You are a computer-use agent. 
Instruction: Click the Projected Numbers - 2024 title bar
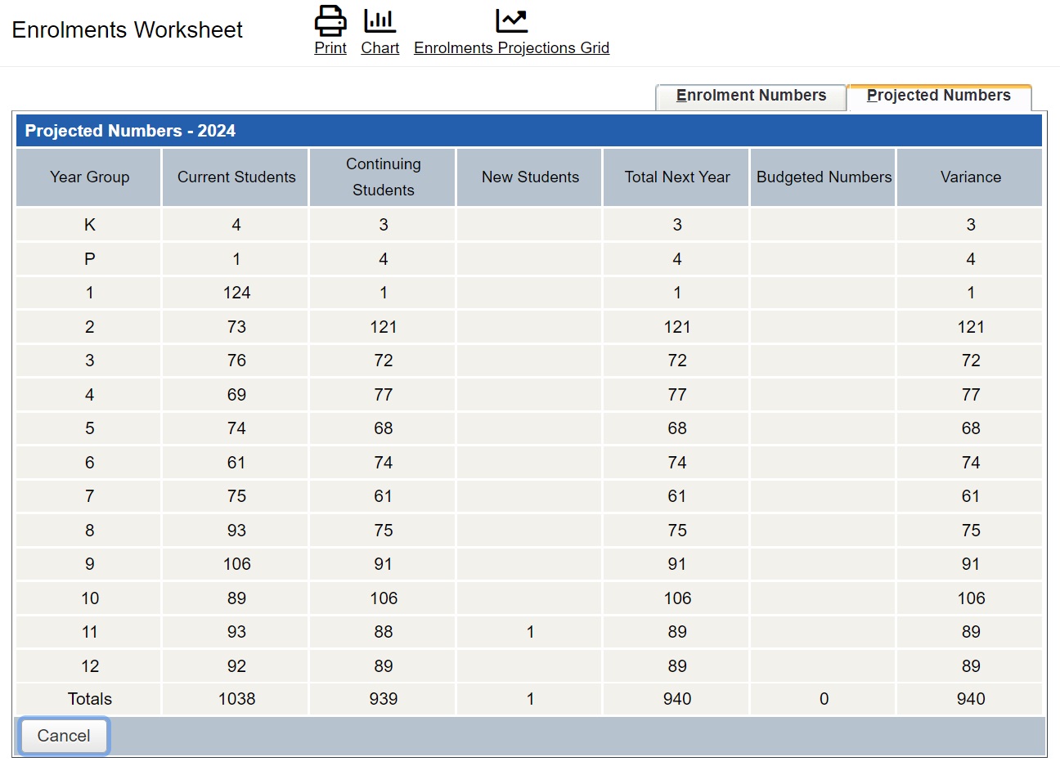point(528,131)
